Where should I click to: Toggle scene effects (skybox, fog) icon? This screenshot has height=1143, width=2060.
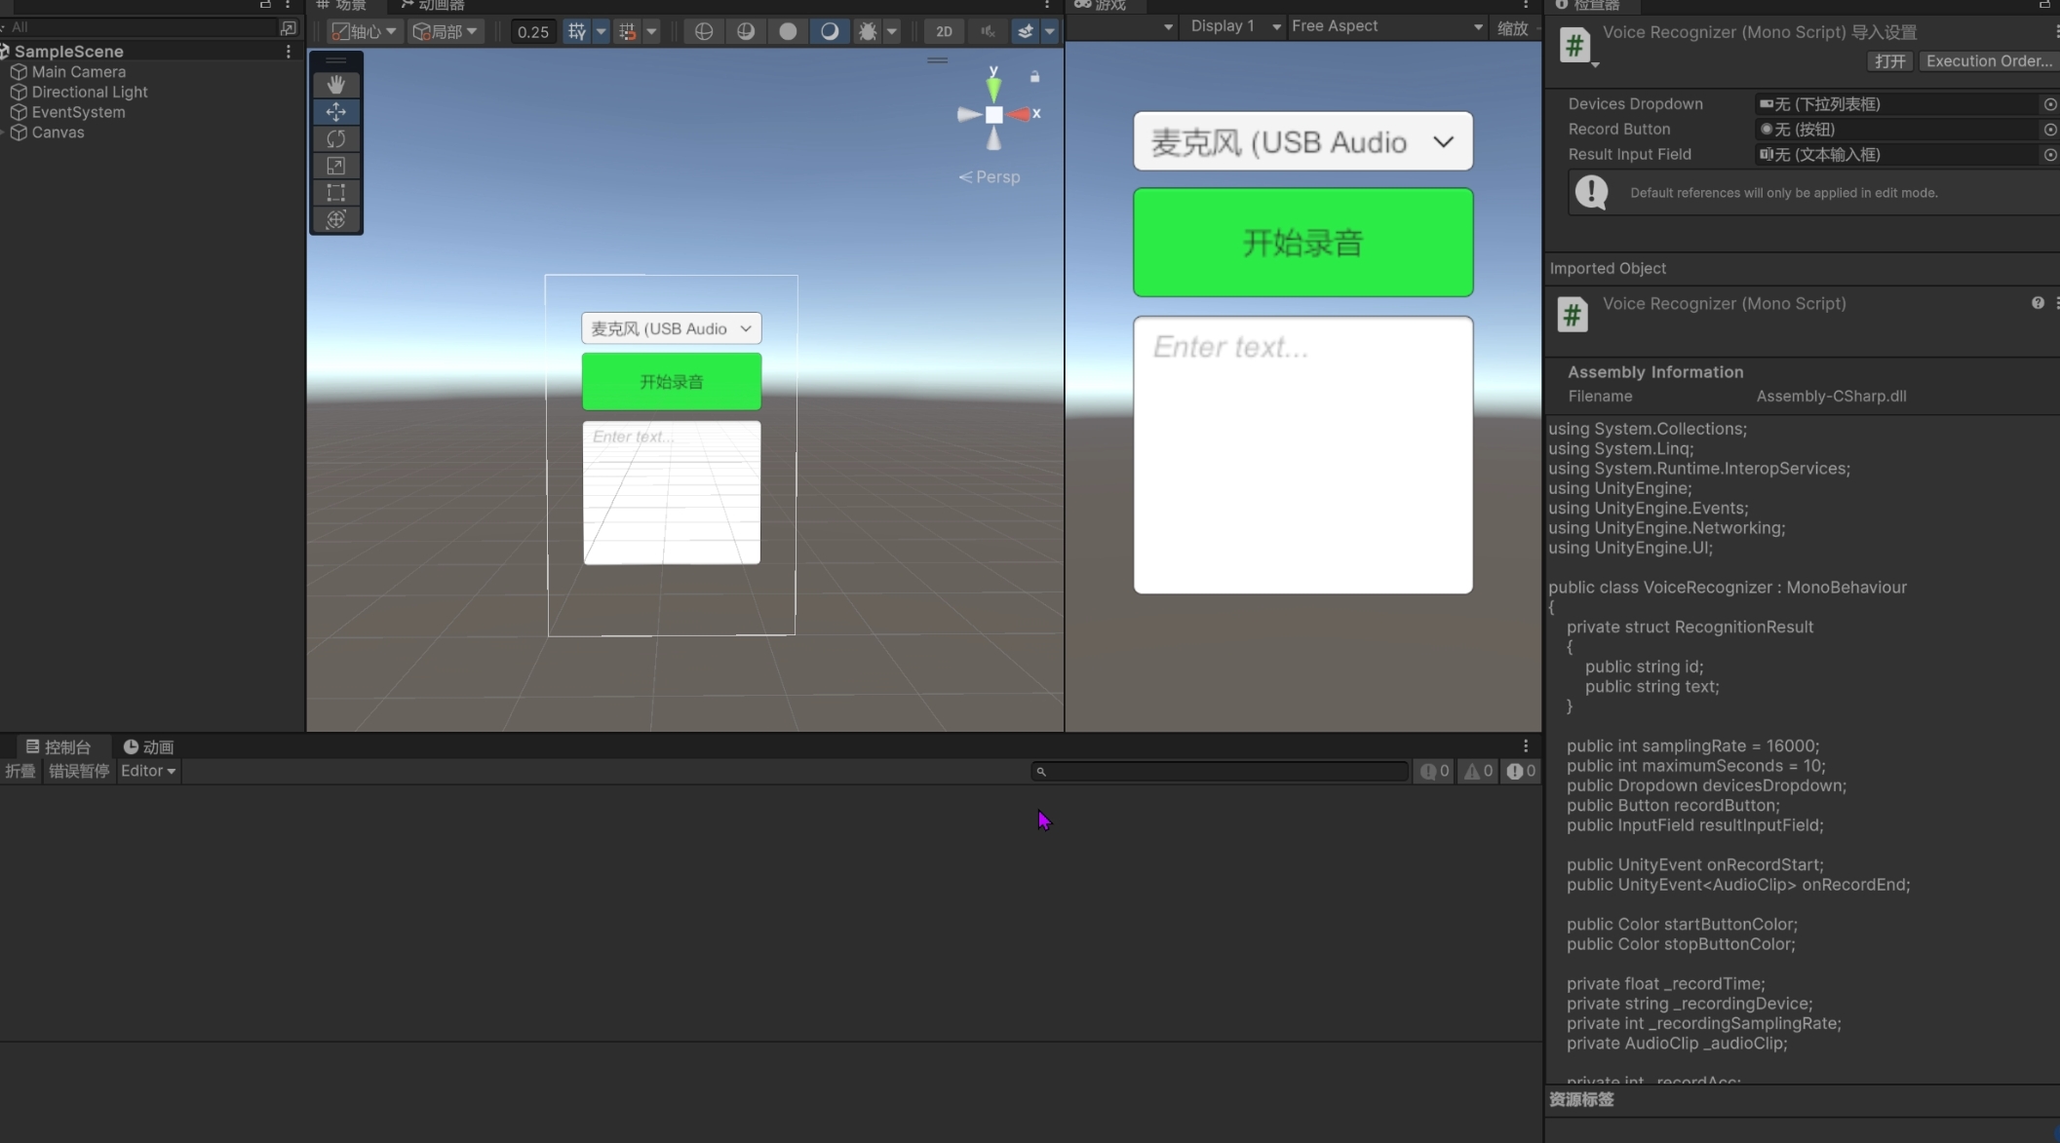click(1026, 31)
